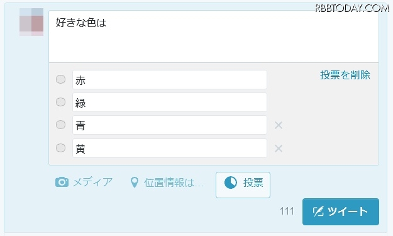This screenshot has width=393, height=236.
Task: Remove the 黄 poll option
Action: [279, 149]
